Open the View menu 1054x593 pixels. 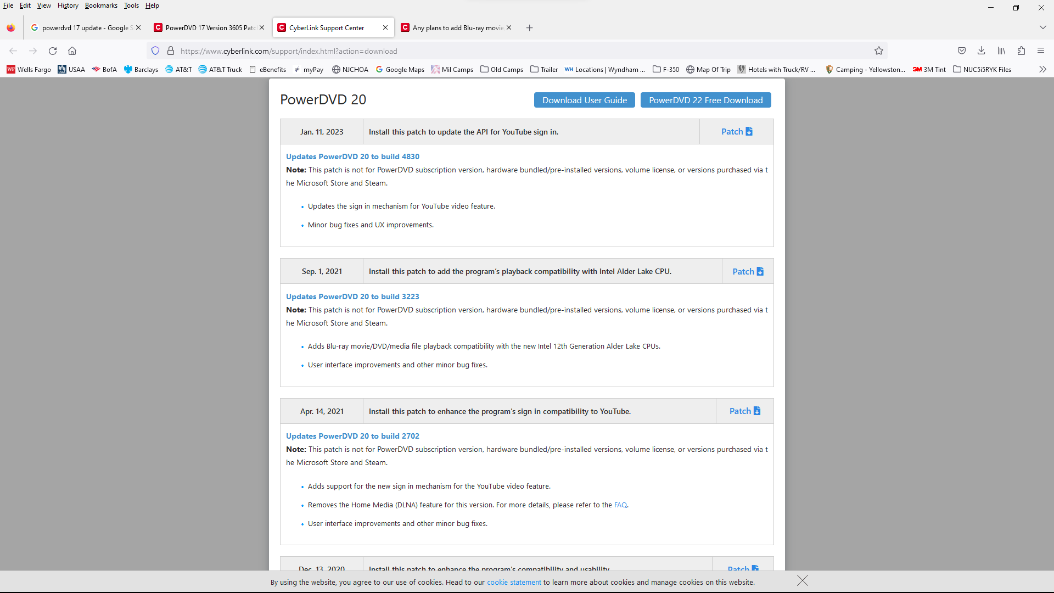[44, 5]
